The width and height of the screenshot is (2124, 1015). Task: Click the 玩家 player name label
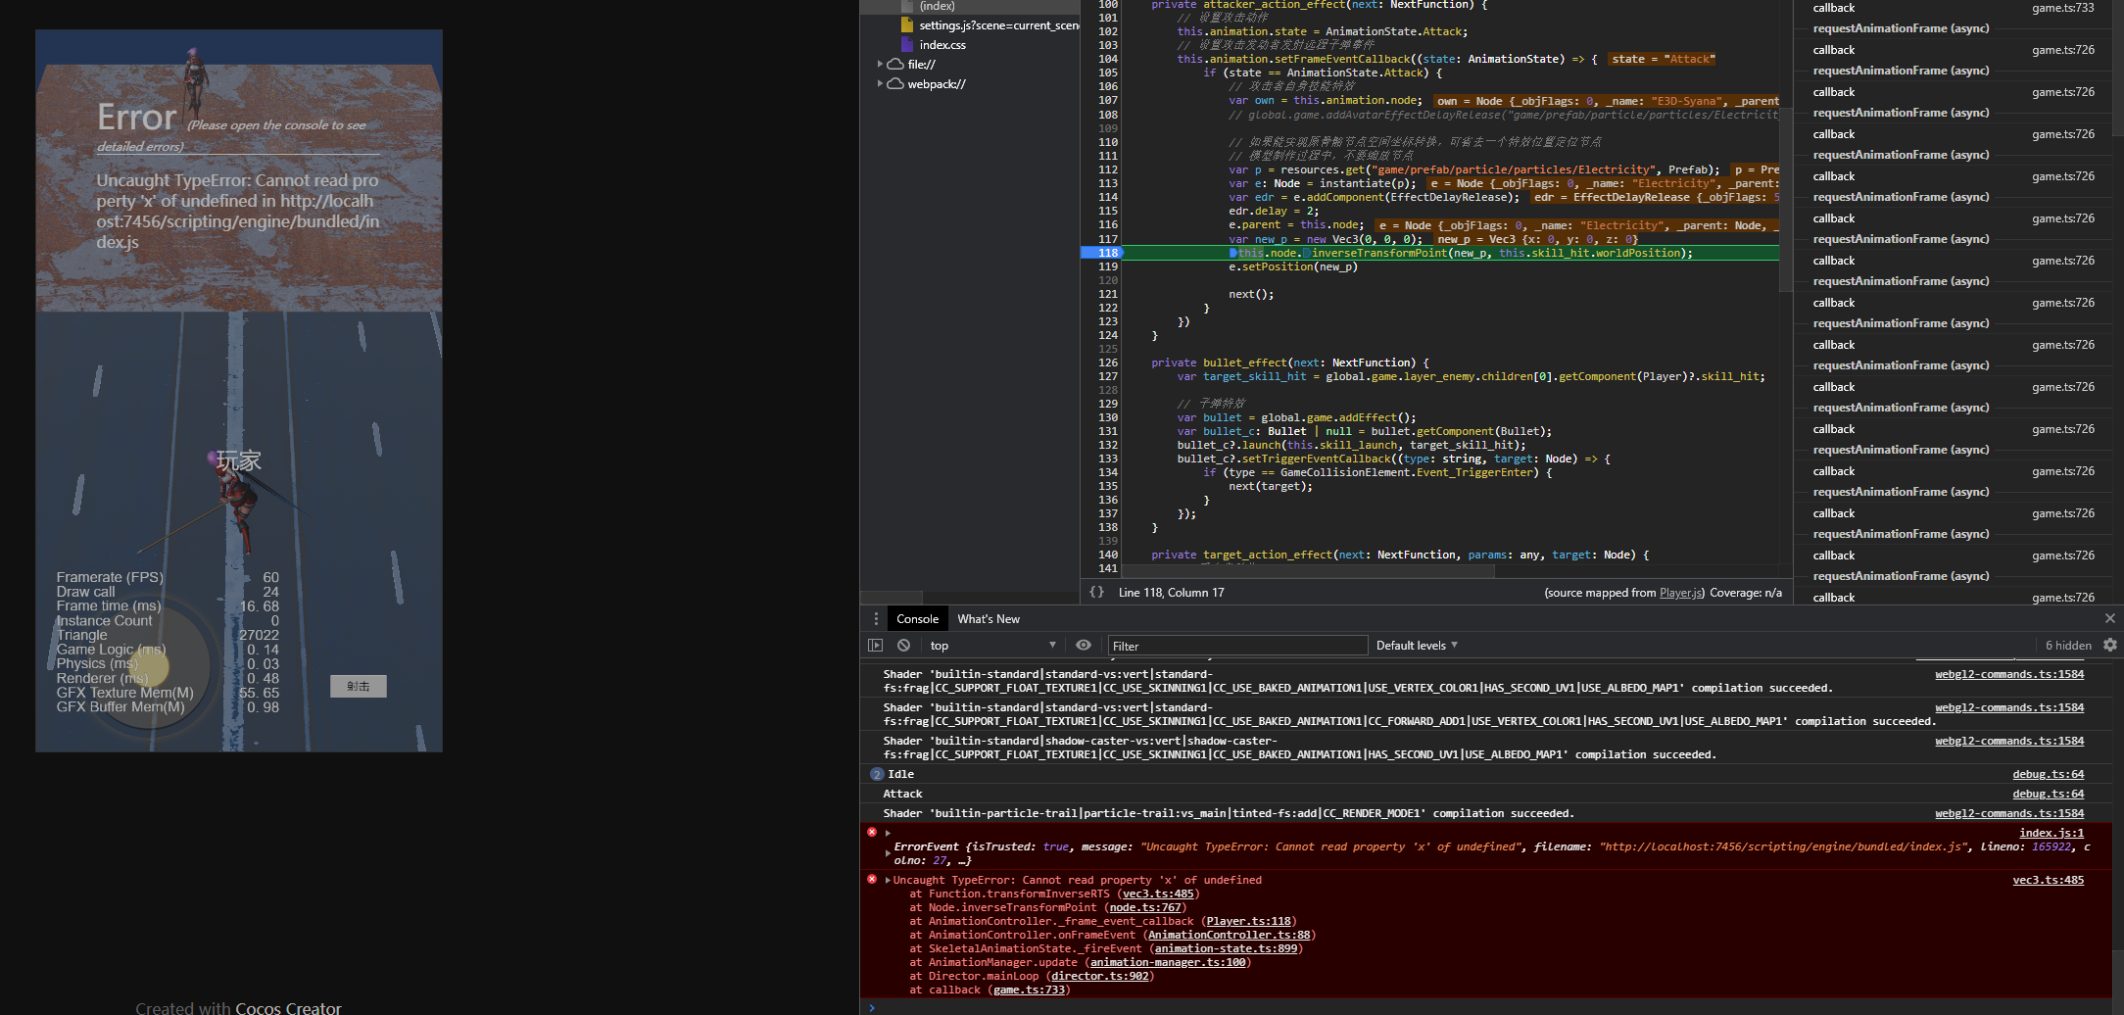coord(238,460)
